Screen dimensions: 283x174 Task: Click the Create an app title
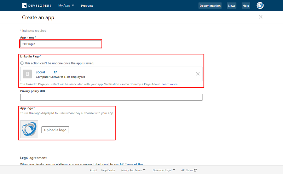38,18
